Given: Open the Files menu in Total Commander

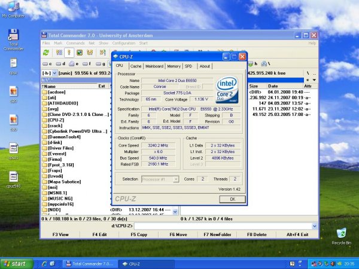Looking at the screenshot, I should 46,43.
